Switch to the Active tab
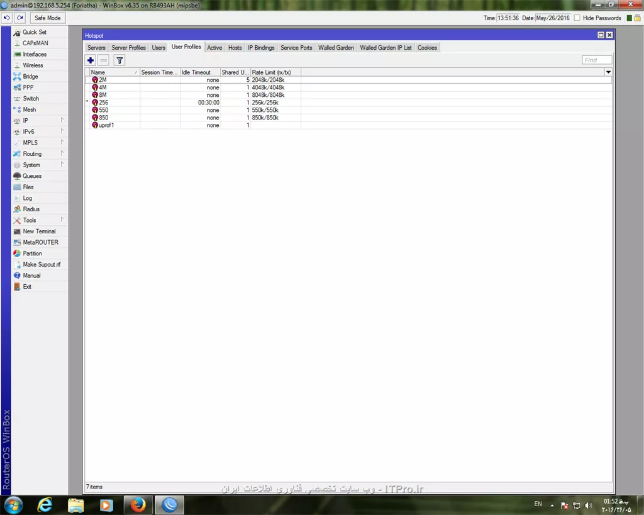 click(x=214, y=48)
